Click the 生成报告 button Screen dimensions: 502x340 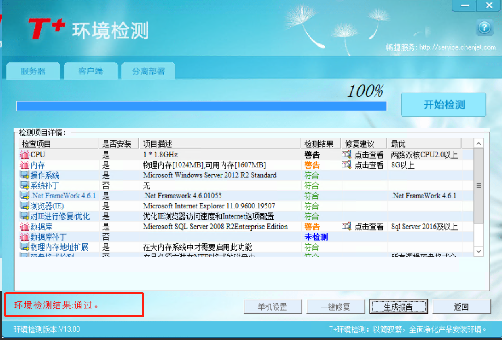click(x=398, y=307)
